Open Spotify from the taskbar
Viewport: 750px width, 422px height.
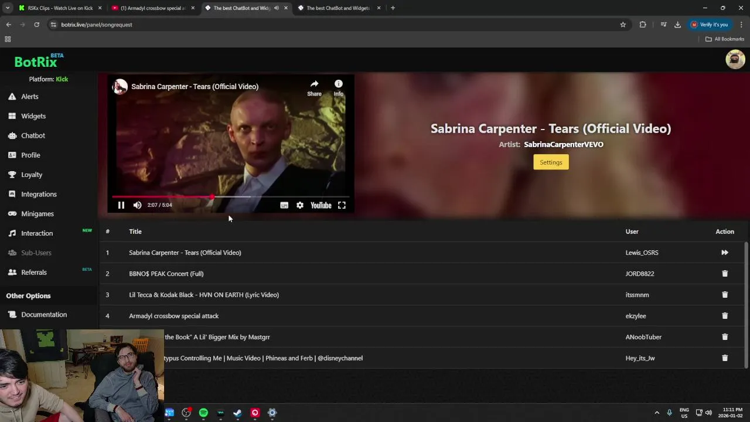(x=203, y=413)
